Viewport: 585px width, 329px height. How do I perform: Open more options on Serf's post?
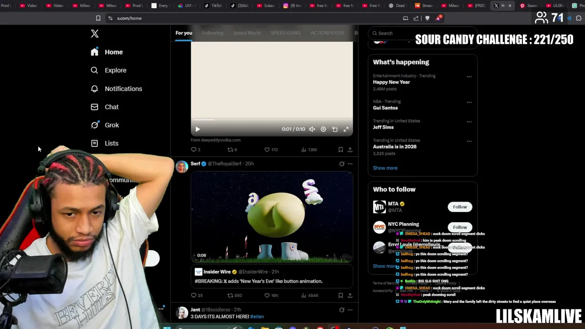350,164
